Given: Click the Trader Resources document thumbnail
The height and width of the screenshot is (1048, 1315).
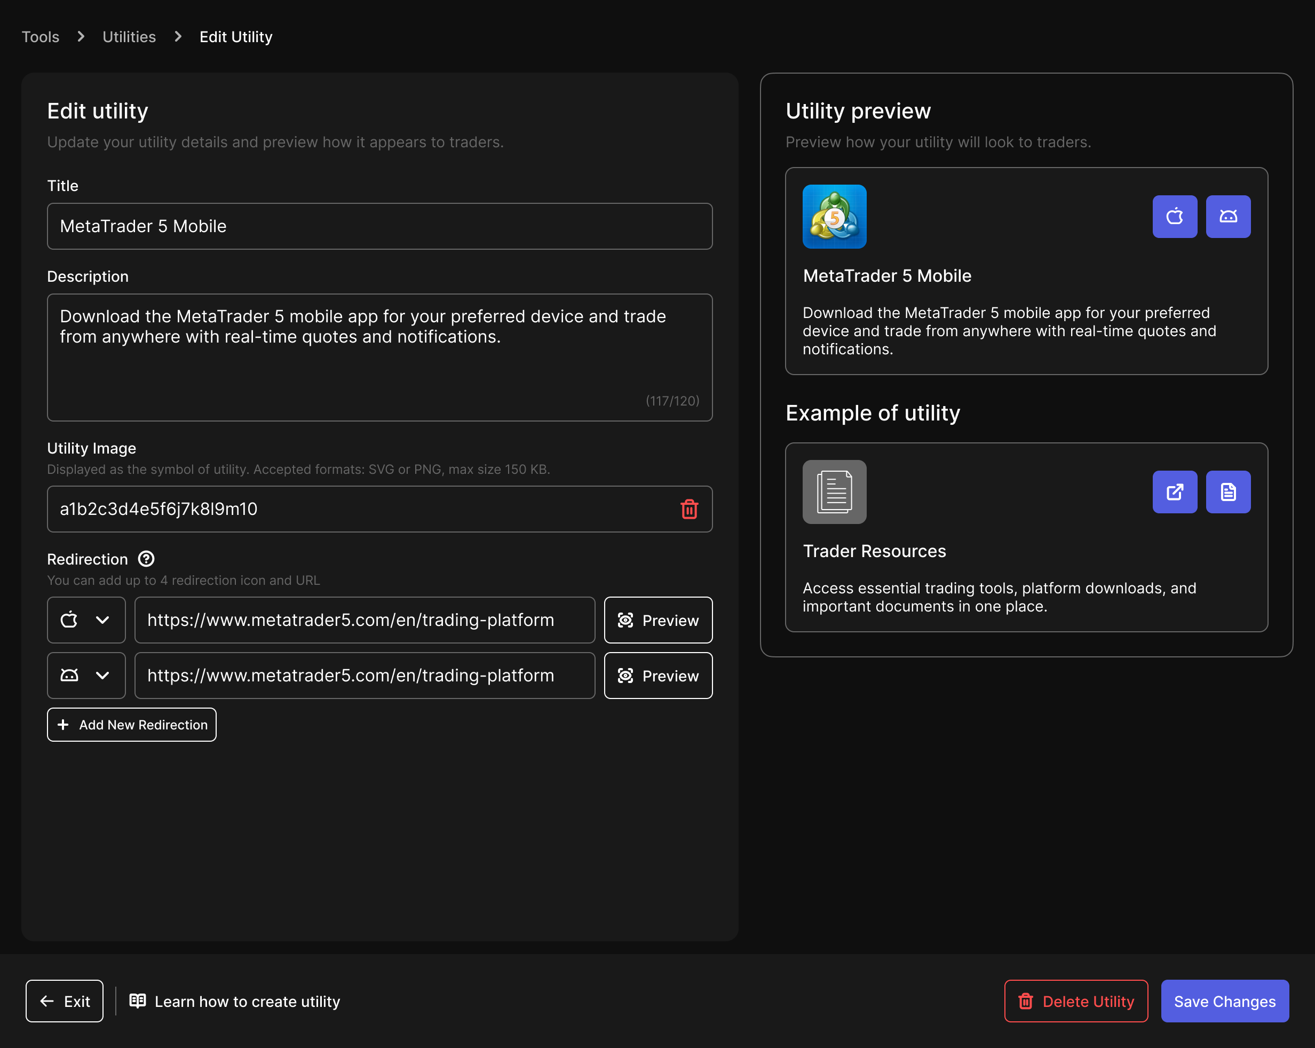Looking at the screenshot, I should coord(834,491).
